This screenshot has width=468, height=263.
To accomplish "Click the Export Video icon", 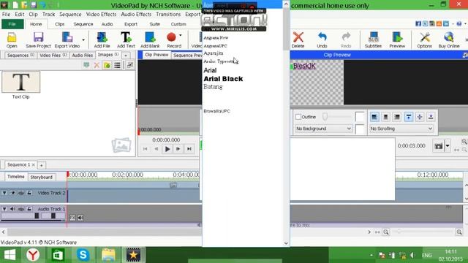I will [67, 40].
